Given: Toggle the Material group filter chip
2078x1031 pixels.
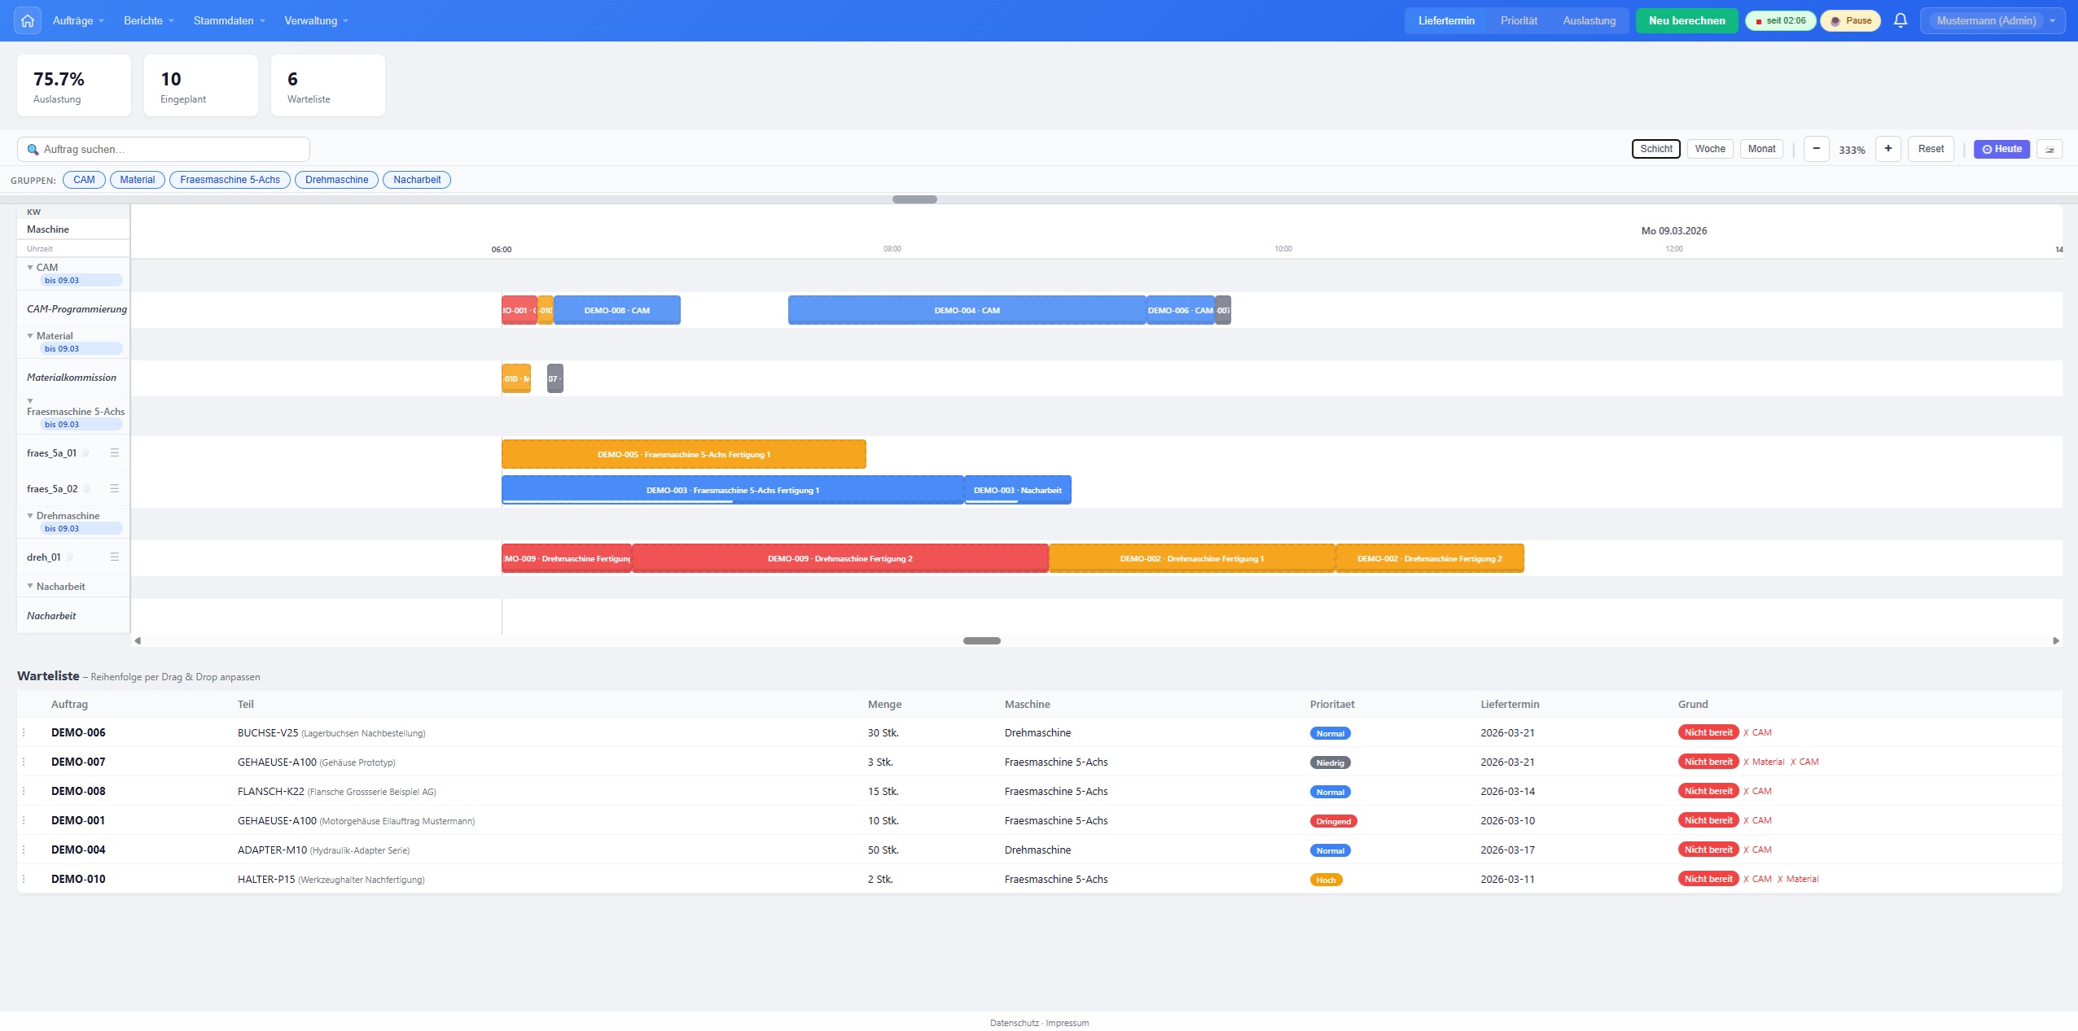Looking at the screenshot, I should [137, 180].
